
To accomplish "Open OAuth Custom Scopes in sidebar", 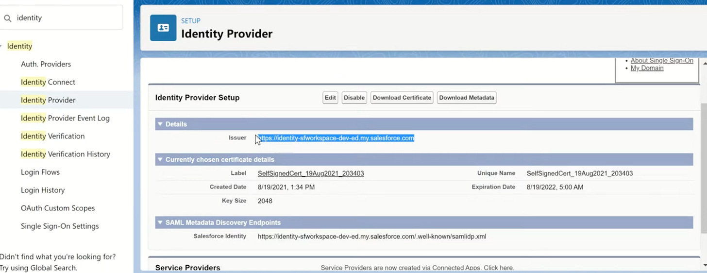I will pyautogui.click(x=58, y=208).
